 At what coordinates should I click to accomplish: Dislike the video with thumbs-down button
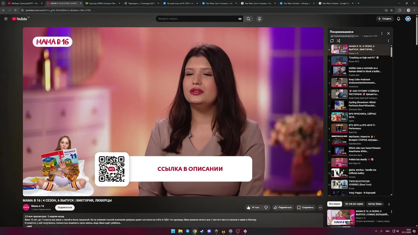(266, 208)
